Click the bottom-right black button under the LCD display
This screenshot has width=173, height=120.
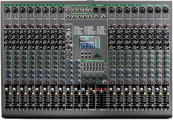pyautogui.click(x=90, y=57)
